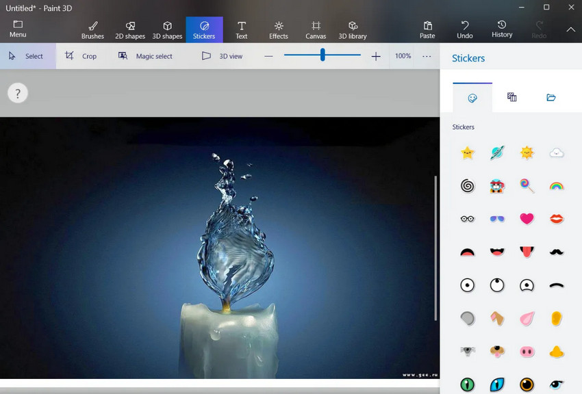Screen dimensions: 582x394
Task: Open the Menu
Action: coord(17,29)
